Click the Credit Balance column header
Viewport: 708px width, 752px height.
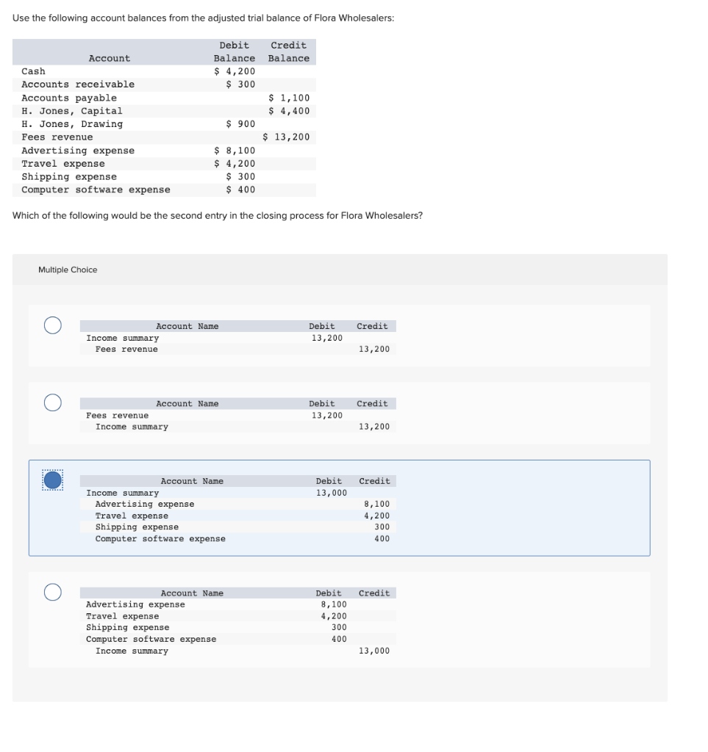pyautogui.click(x=288, y=51)
